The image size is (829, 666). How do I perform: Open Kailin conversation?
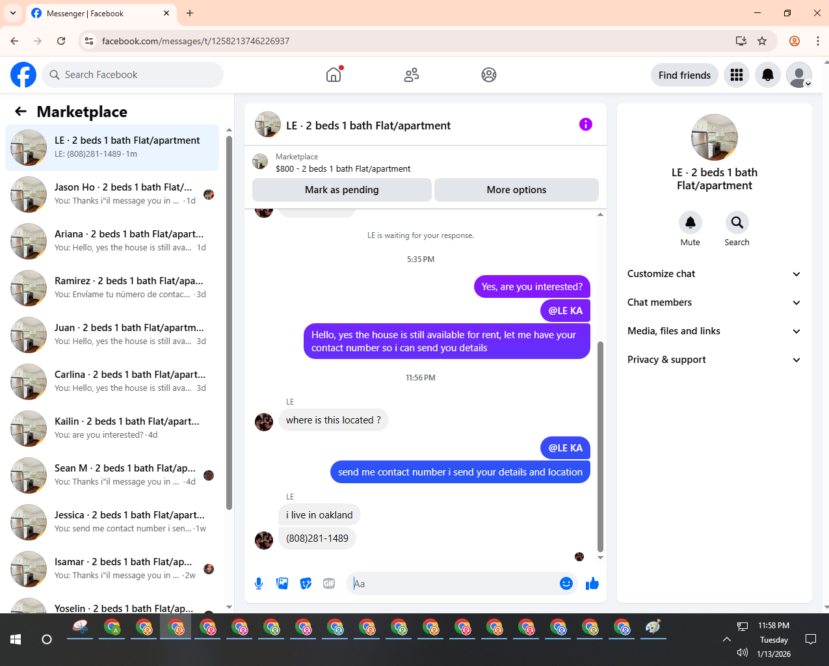112,429
